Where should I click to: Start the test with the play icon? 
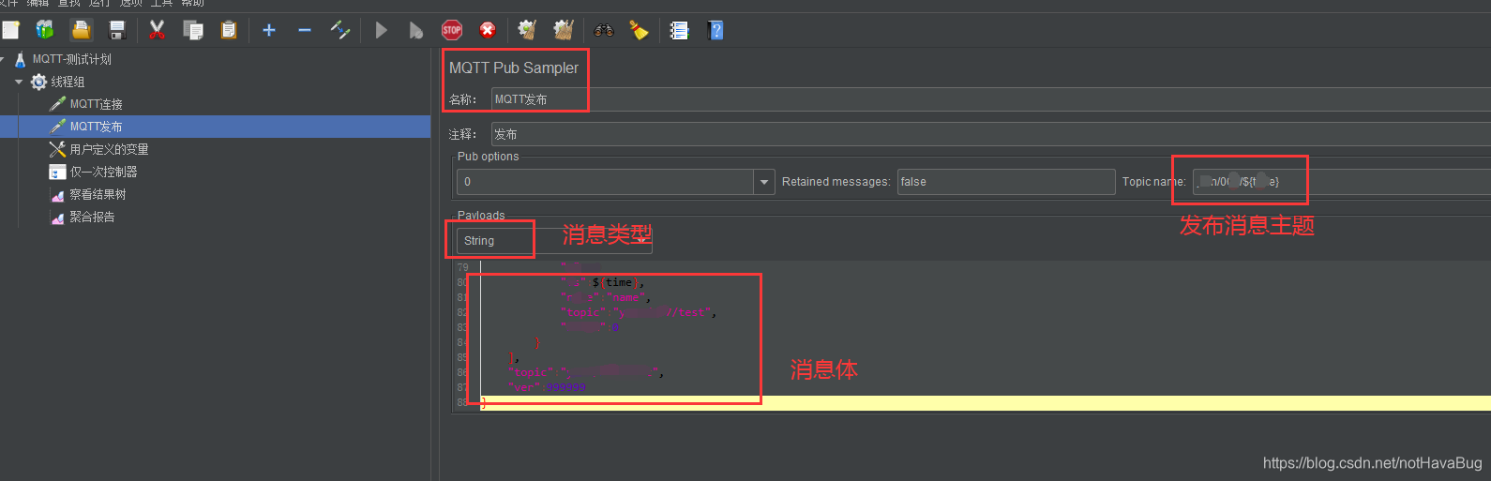(381, 30)
